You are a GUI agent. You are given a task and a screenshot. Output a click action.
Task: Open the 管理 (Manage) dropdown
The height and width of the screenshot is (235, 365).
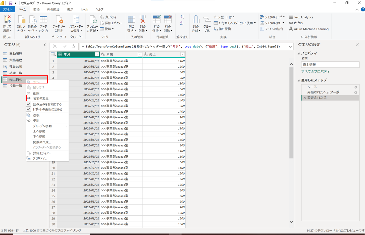coord(107,29)
